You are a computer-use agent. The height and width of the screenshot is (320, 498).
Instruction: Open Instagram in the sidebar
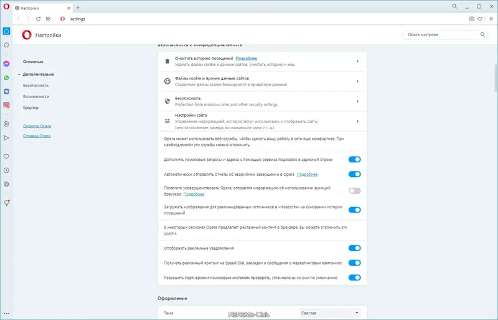click(x=6, y=105)
